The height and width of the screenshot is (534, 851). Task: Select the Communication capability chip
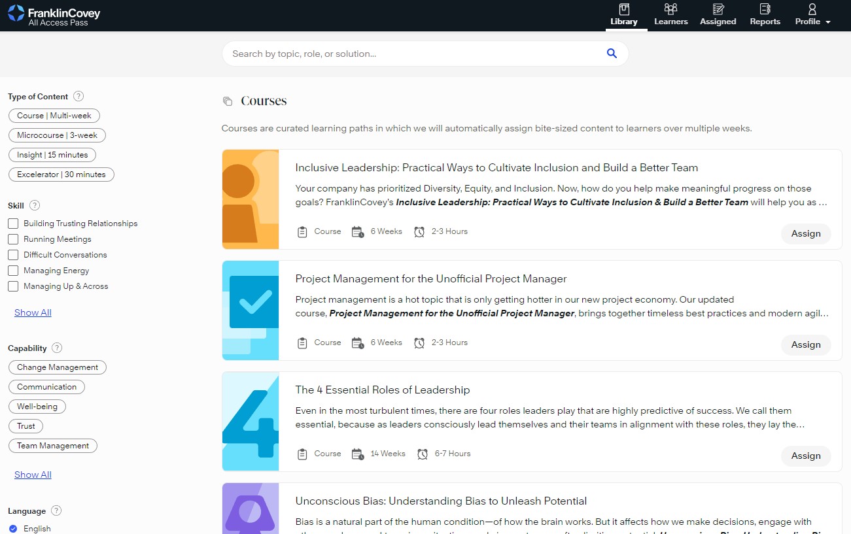pyautogui.click(x=46, y=387)
